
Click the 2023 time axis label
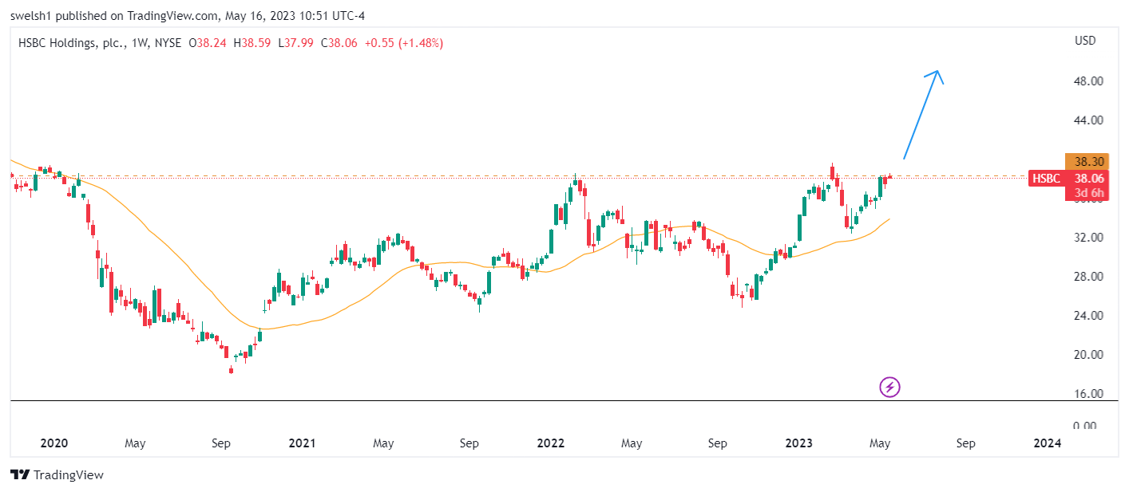click(798, 443)
